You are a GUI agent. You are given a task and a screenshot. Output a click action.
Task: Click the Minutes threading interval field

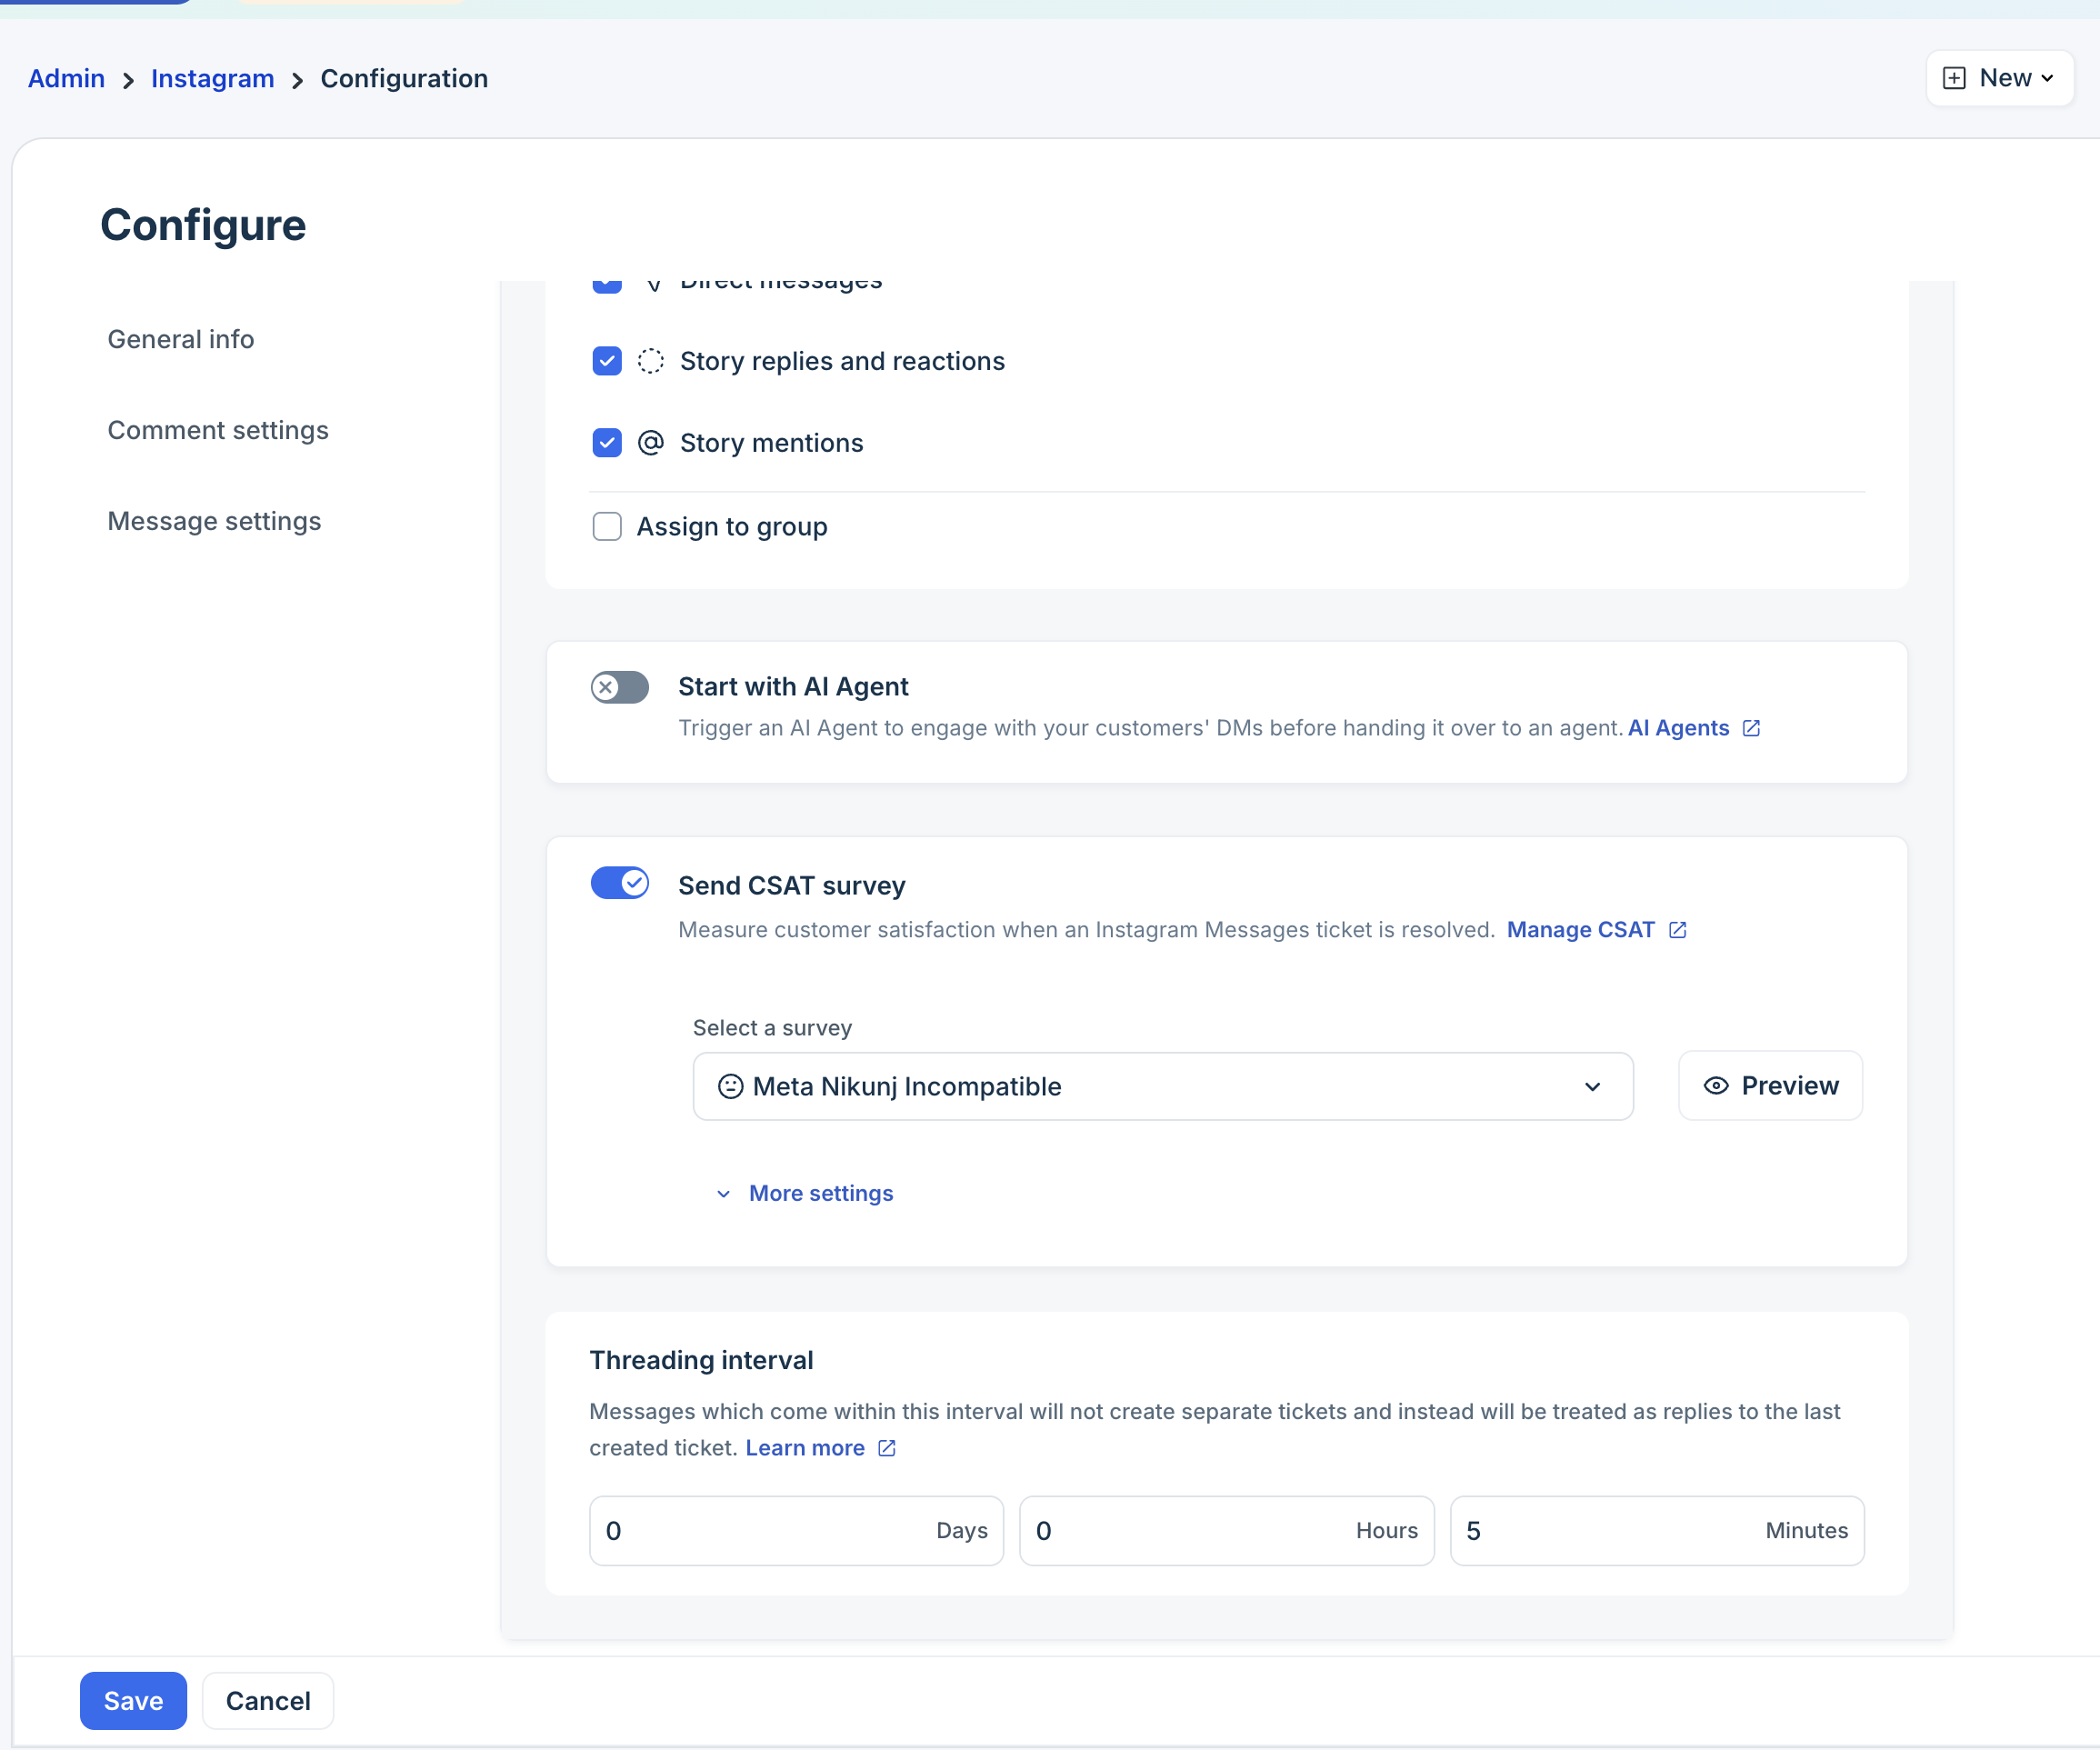[x=1610, y=1530]
